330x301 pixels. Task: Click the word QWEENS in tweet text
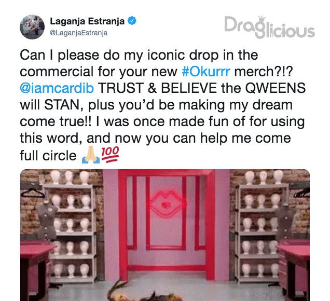coord(276,88)
